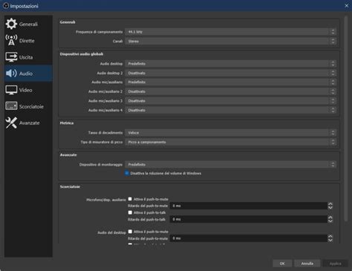Open the Generali gear icon section
The height and width of the screenshot is (271, 352).
click(11, 24)
